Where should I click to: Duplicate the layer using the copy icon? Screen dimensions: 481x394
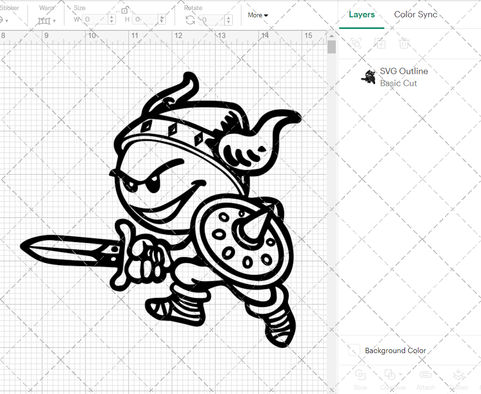pos(356,43)
